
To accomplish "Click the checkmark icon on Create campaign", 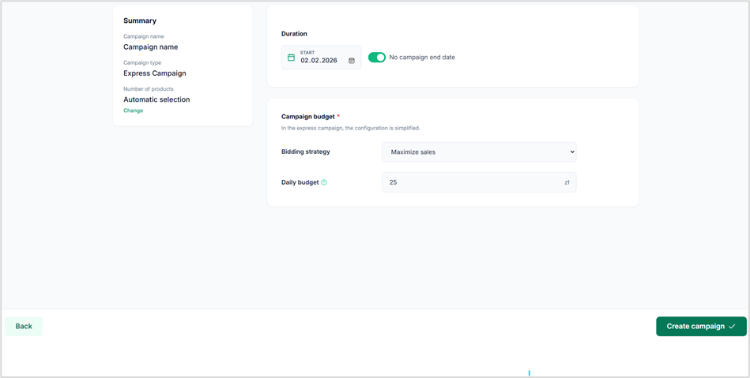I will (733, 327).
